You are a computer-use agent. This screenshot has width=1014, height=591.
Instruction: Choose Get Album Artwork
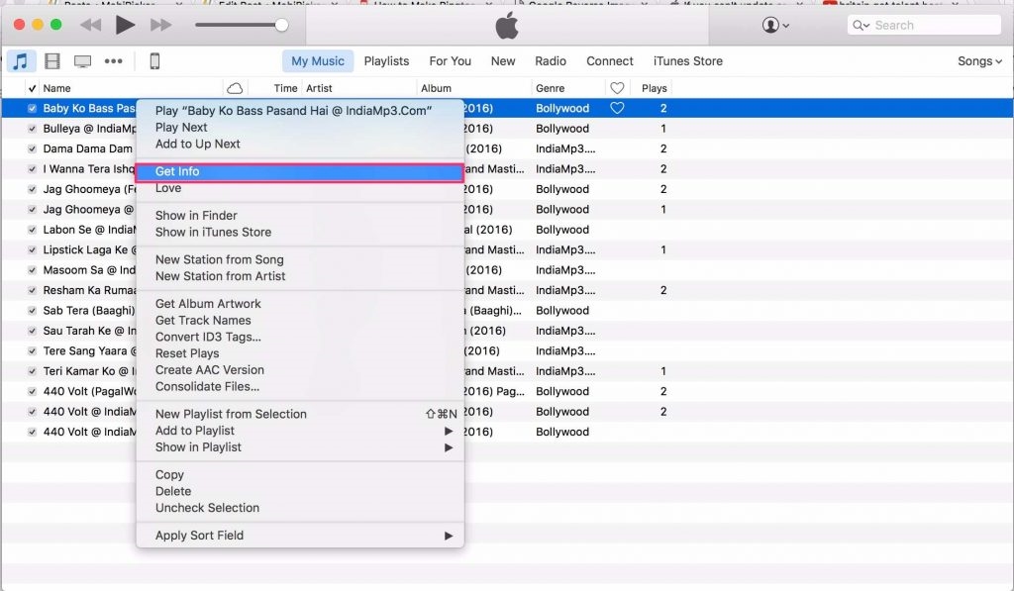(208, 303)
